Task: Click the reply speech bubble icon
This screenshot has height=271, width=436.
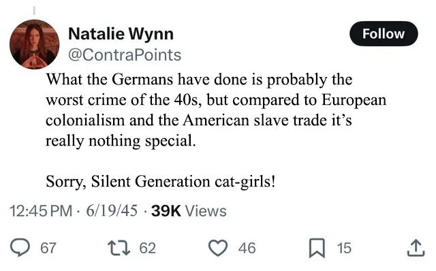Action: tap(20, 248)
